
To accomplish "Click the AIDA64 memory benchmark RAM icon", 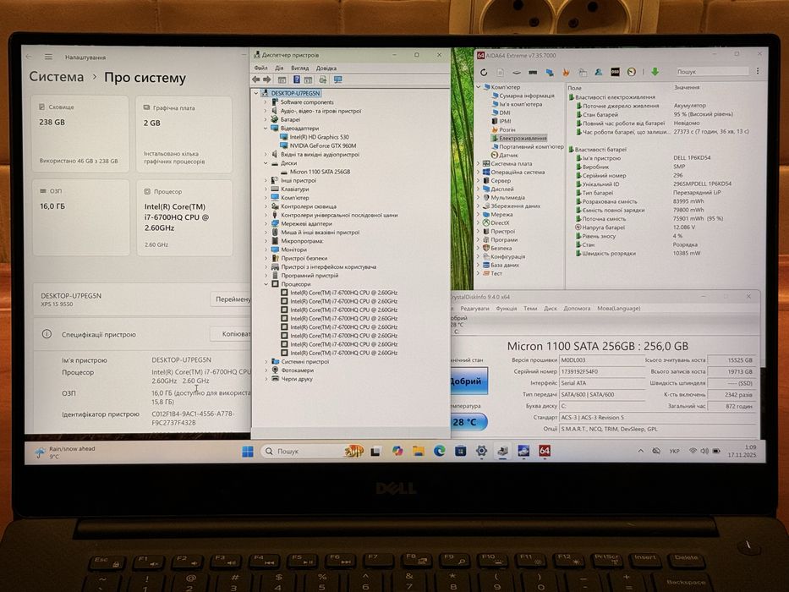I will point(533,73).
